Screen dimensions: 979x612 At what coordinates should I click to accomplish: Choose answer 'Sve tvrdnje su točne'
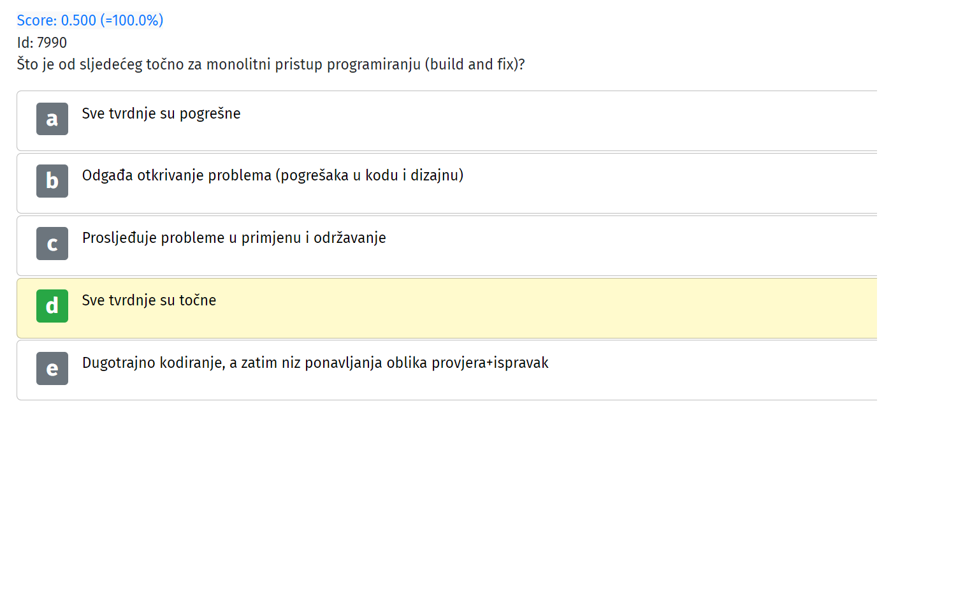149,300
